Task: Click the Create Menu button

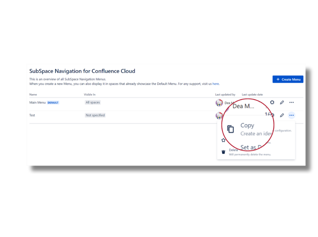Action: 288,79
